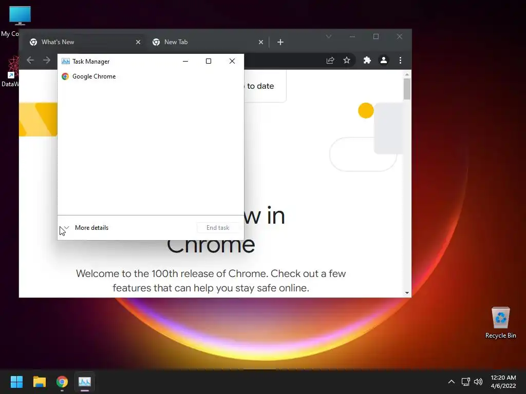Open Chrome Extensions puzzle icon
526x394 pixels.
pyautogui.click(x=367, y=61)
